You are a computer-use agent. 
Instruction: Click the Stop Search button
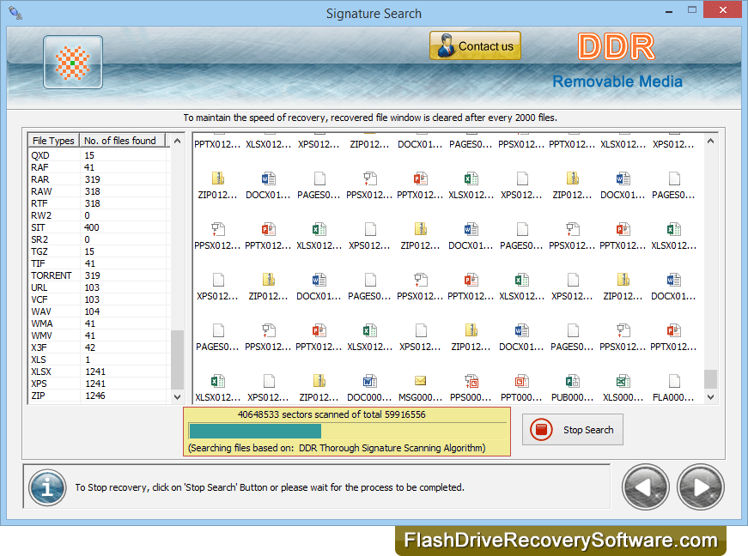pyautogui.click(x=571, y=430)
